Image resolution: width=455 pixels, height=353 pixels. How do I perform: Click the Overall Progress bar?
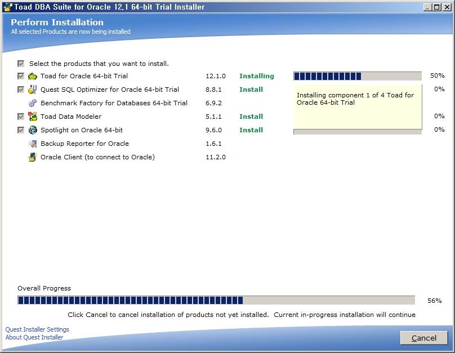point(216,301)
